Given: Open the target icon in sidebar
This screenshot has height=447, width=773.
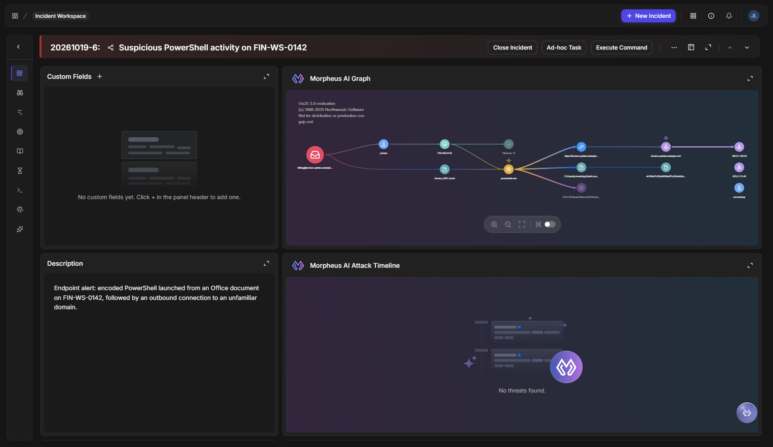Looking at the screenshot, I should tap(20, 132).
